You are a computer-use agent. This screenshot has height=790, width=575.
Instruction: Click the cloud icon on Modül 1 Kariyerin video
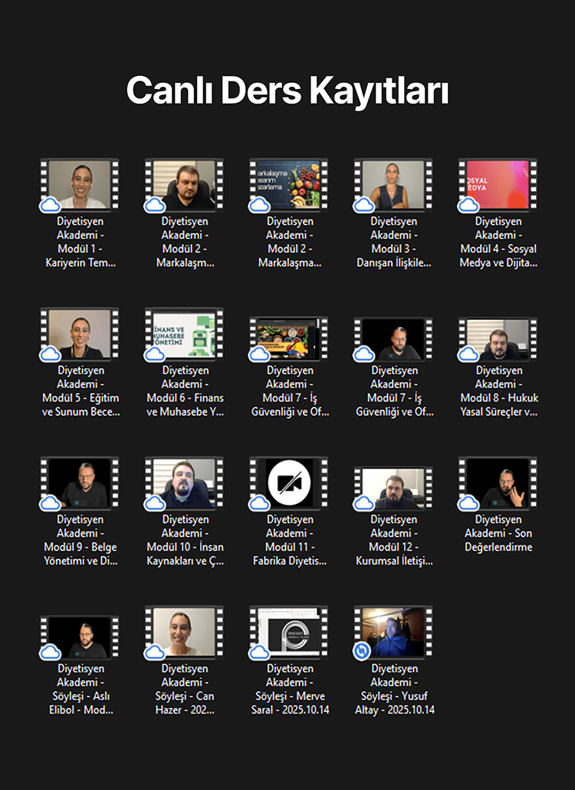[51, 205]
